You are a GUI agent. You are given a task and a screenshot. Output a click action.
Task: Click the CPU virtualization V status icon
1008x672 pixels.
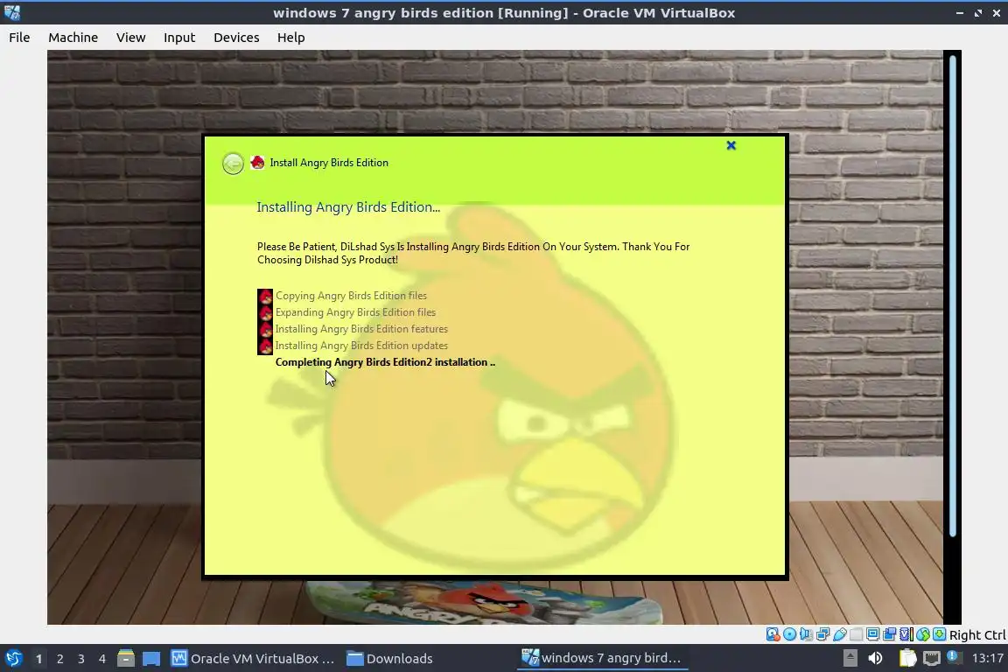[x=906, y=634]
